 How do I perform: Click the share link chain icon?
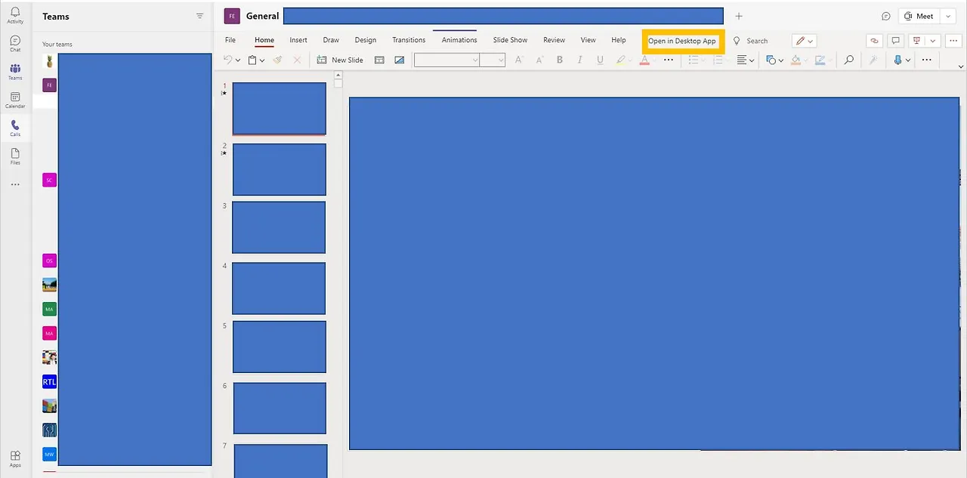click(x=874, y=41)
